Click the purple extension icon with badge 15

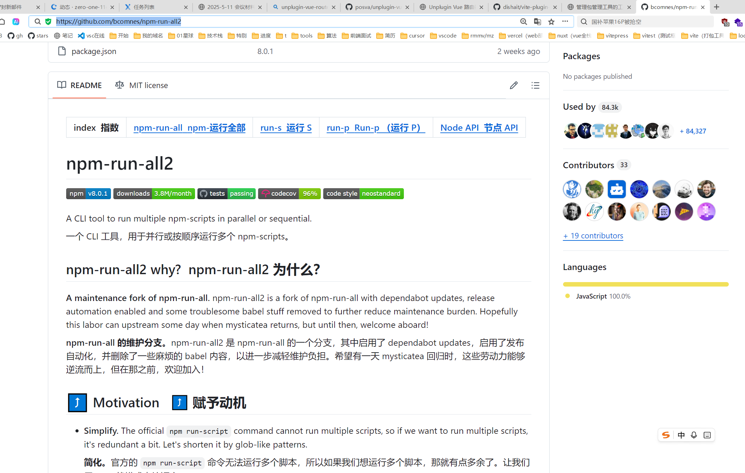738,22
